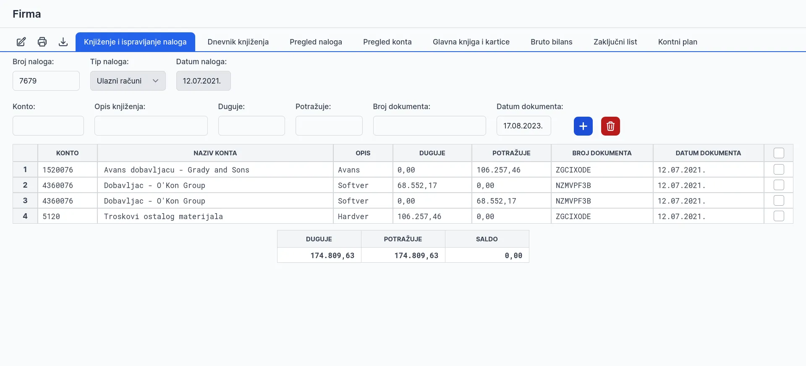
Task: Click row 2 duguje value 68.552,17
Action: 432,185
